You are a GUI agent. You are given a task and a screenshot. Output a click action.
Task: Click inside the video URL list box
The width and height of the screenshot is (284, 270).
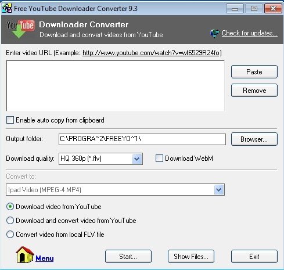pos(116,86)
